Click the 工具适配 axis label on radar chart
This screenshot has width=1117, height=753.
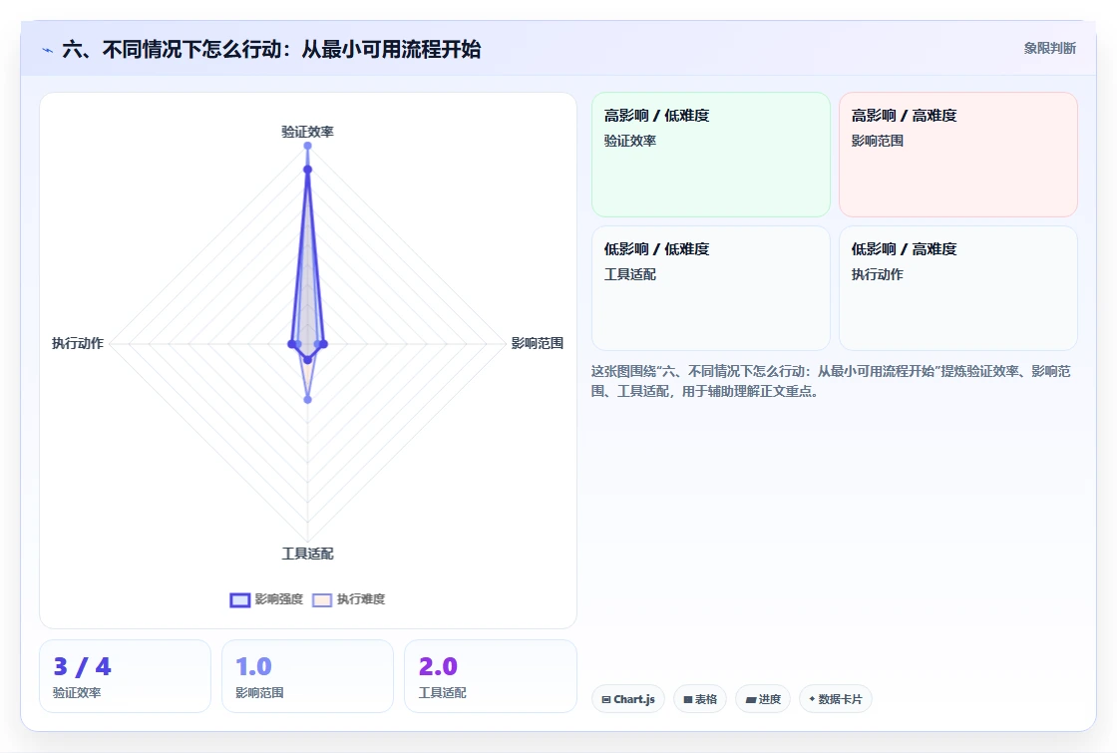click(x=308, y=554)
